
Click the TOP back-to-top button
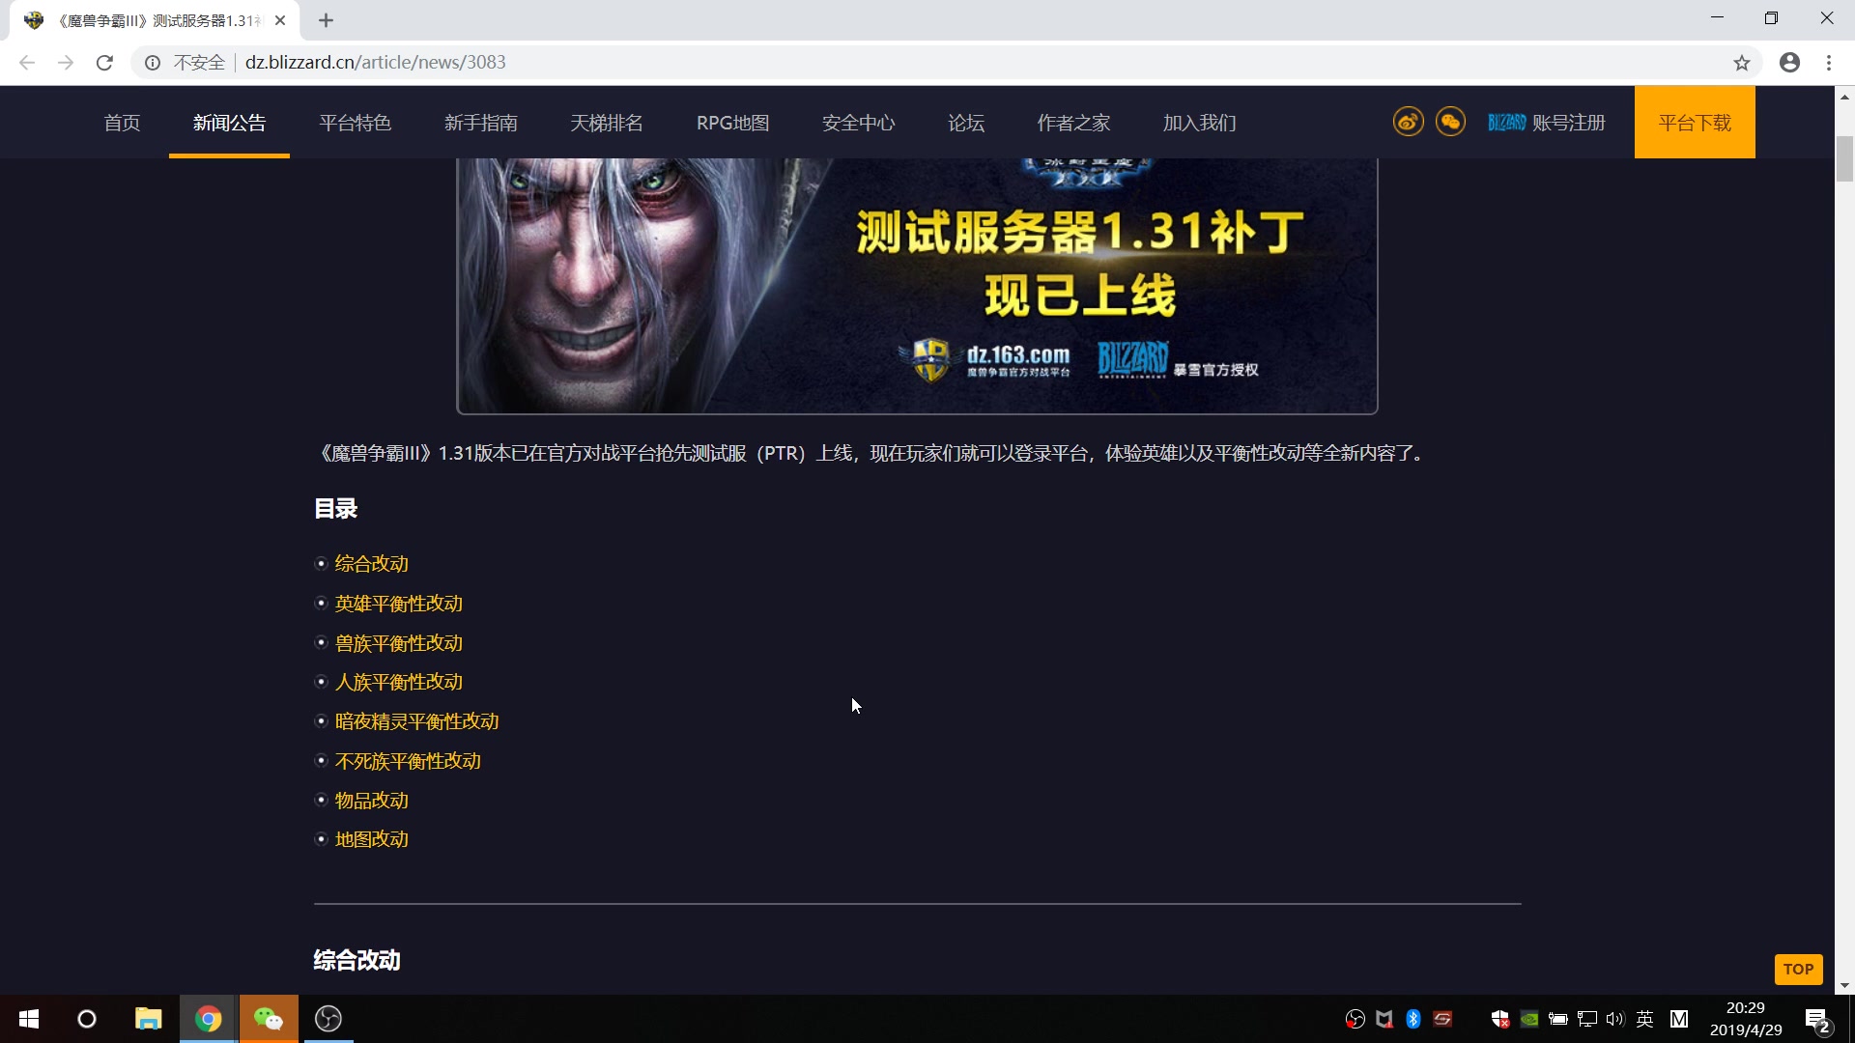tap(1798, 969)
